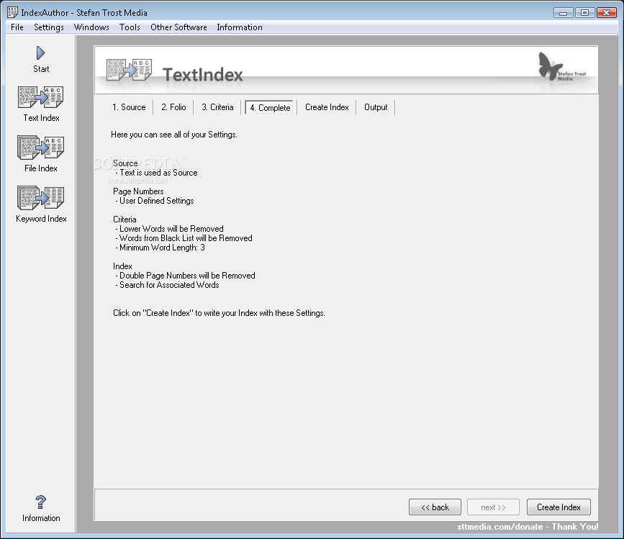Click 'Here you can see all of your Settings.'
The image size is (624, 539).
coord(174,135)
